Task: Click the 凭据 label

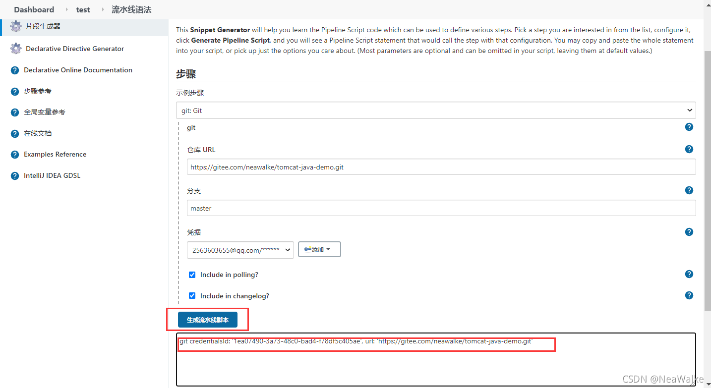Action: (x=194, y=232)
